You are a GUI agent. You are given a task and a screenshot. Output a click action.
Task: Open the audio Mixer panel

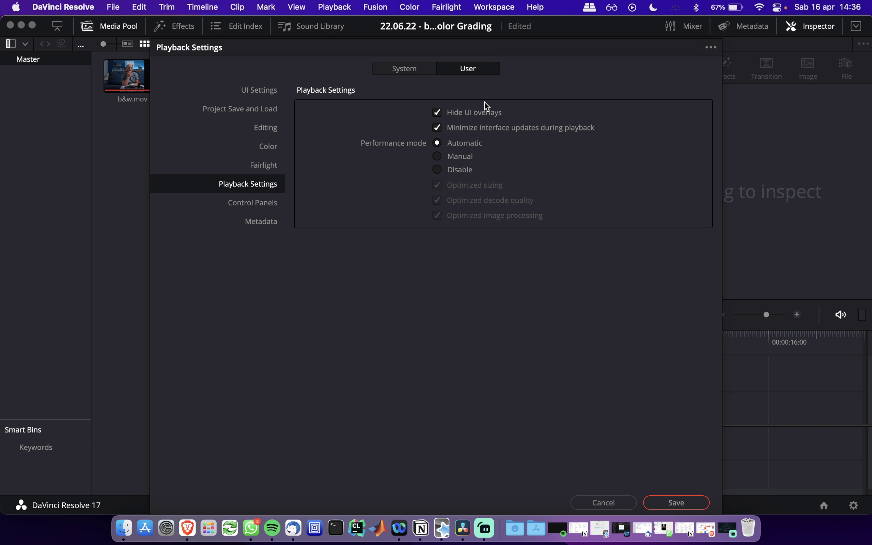(x=683, y=26)
